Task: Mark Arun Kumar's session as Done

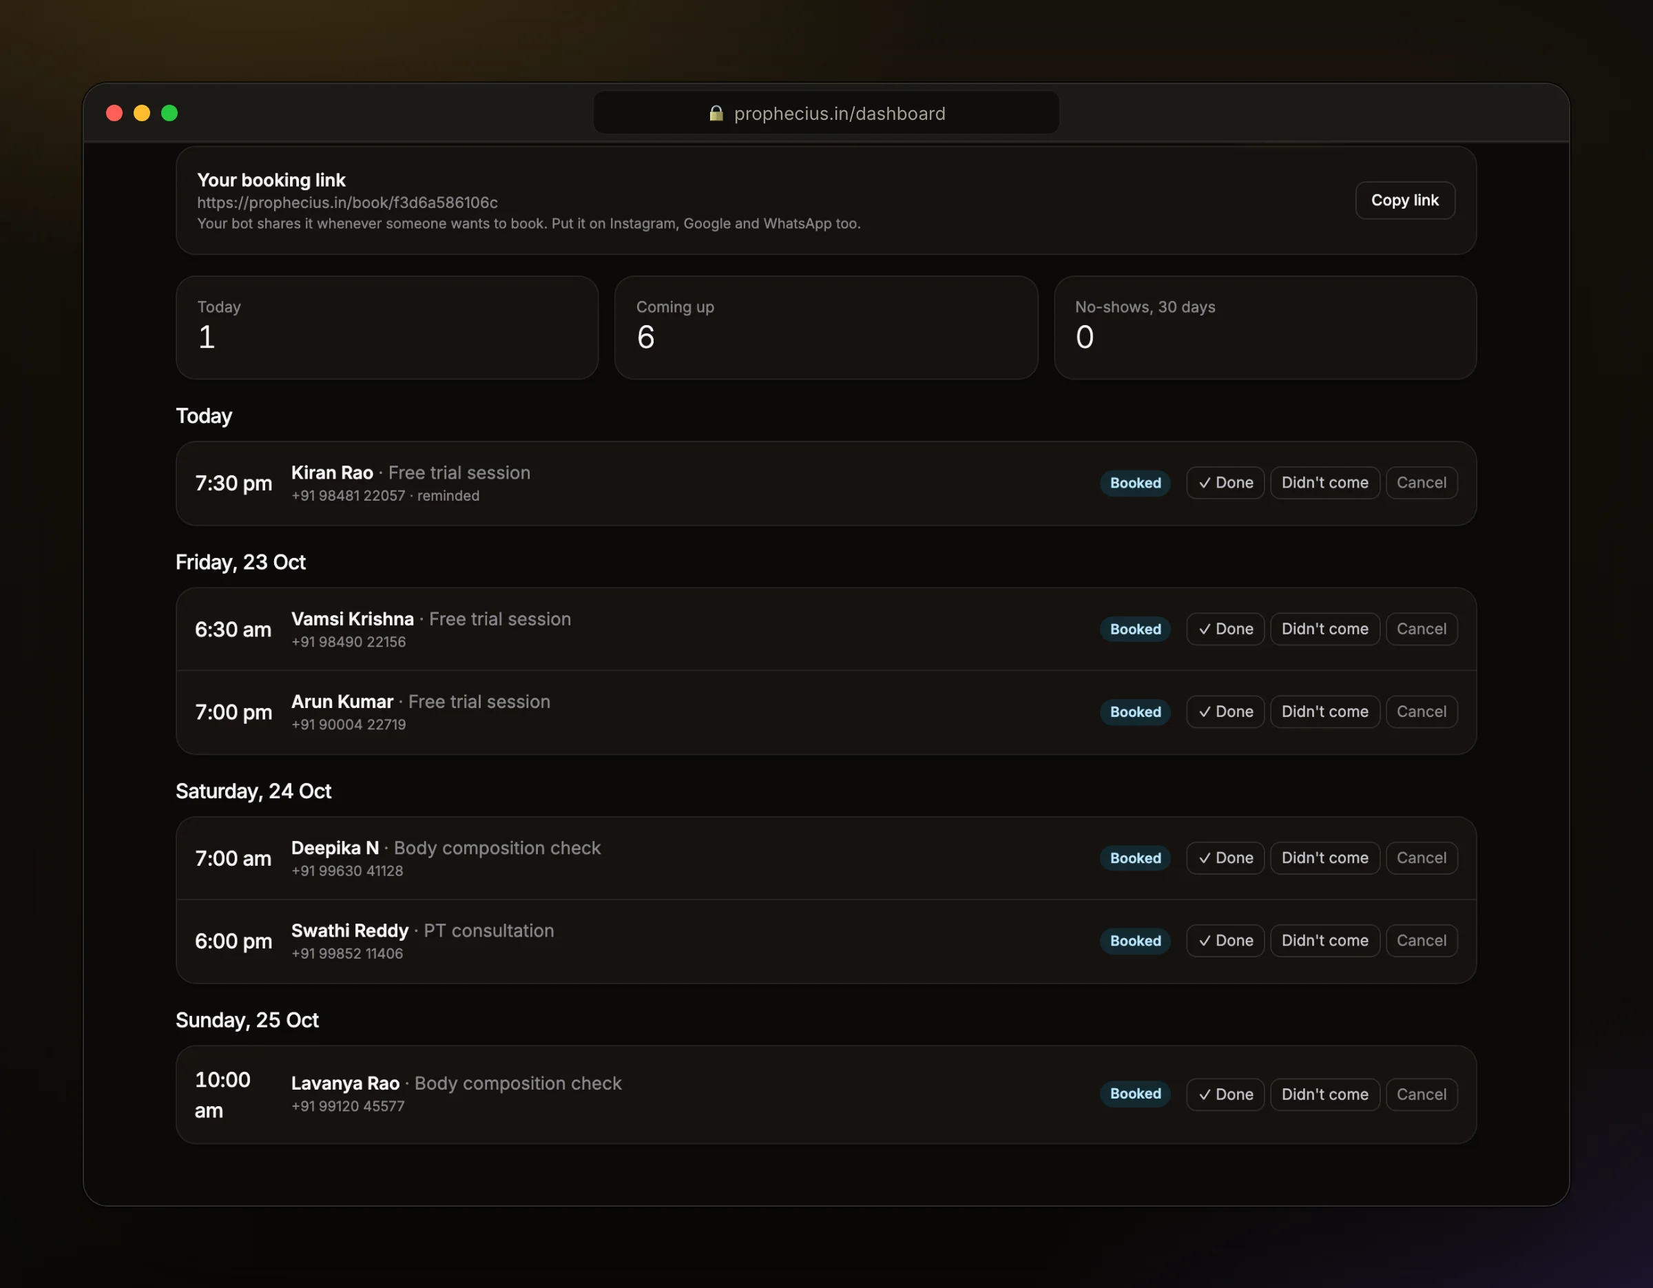Action: point(1225,711)
